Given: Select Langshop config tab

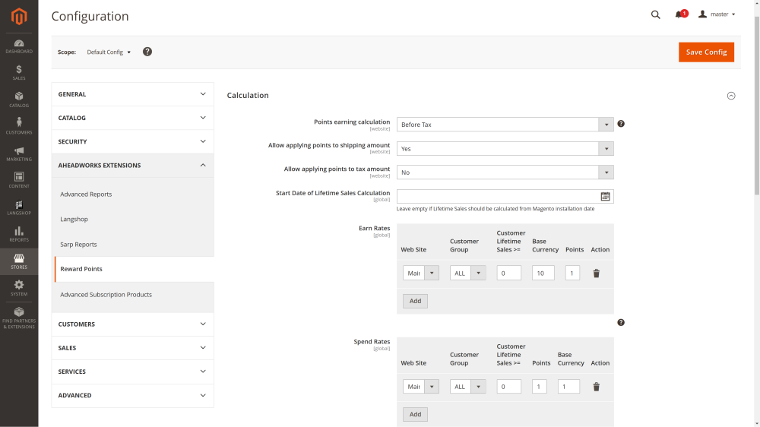Looking at the screenshot, I should (x=74, y=219).
